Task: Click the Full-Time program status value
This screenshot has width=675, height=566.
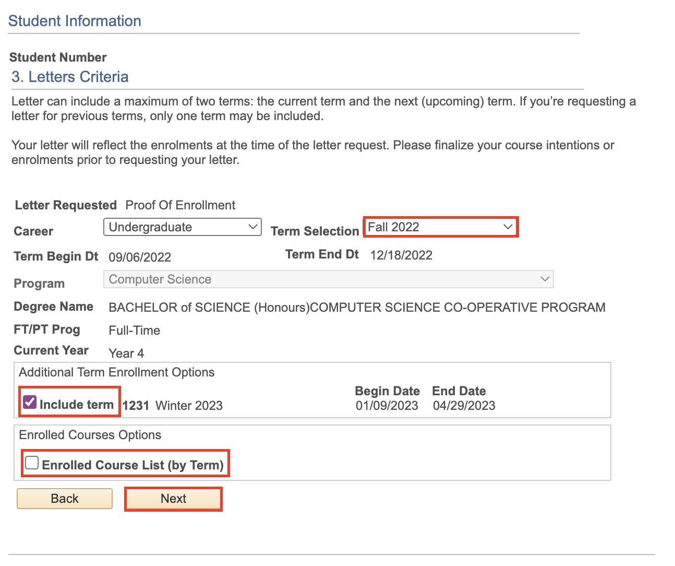Action: pos(134,331)
